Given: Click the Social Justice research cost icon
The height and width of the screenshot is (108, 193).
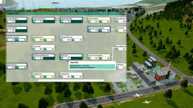Looking at the screenshot, I should [x=101, y=21].
